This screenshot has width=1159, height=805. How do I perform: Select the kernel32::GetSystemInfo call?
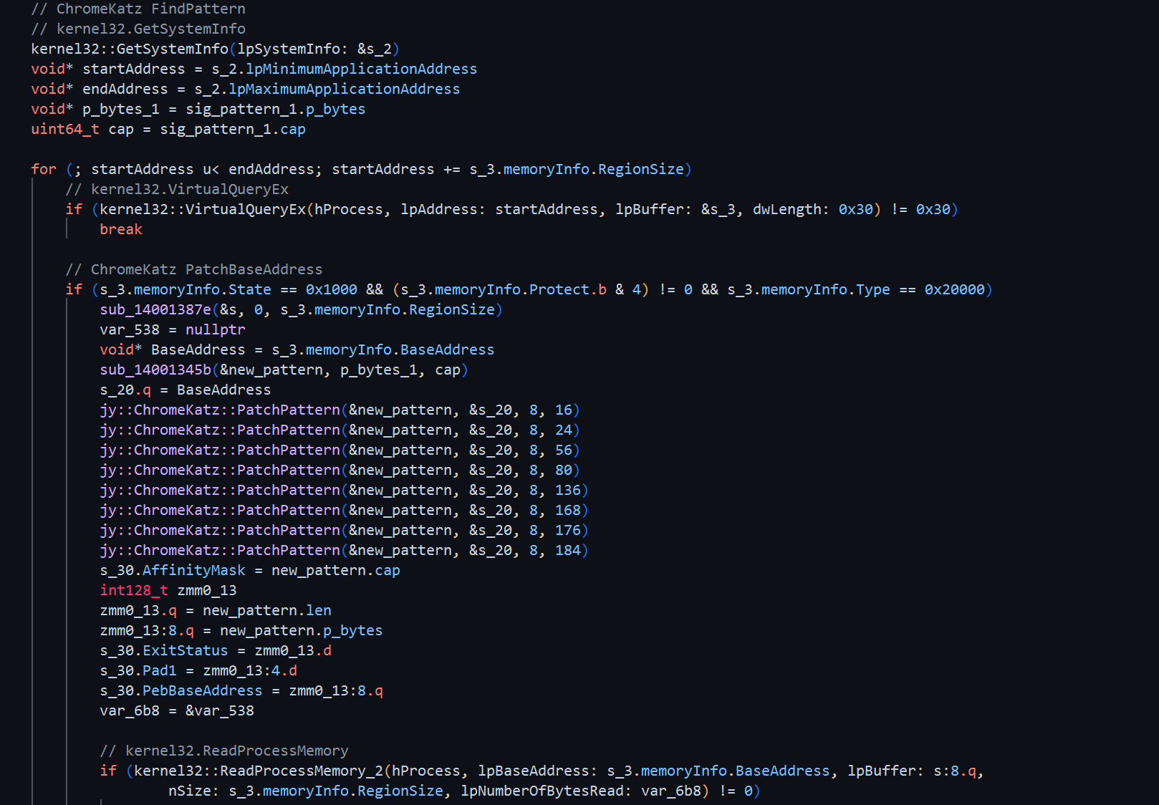click(x=129, y=49)
